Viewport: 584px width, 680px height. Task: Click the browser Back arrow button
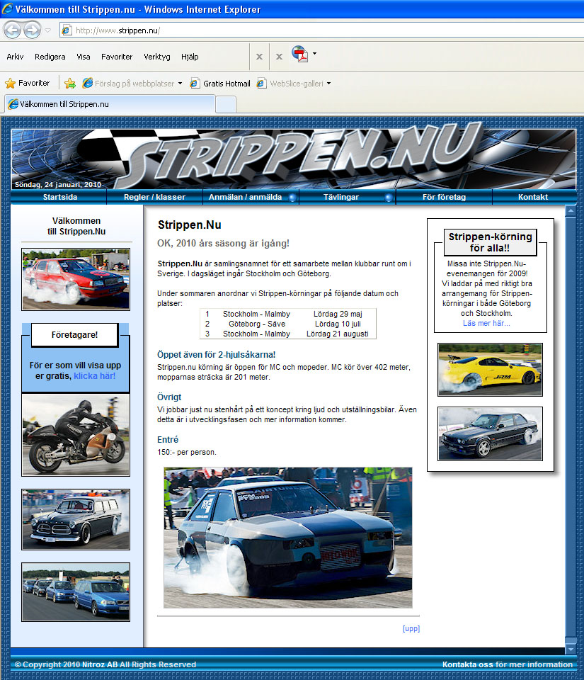(x=13, y=30)
